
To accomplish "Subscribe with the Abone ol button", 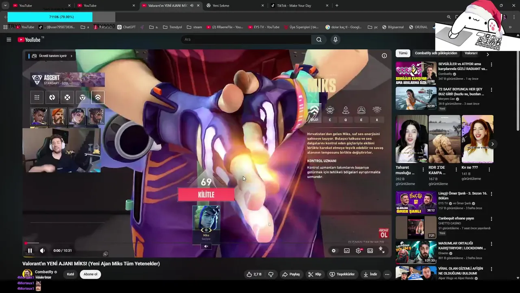I will (90, 274).
